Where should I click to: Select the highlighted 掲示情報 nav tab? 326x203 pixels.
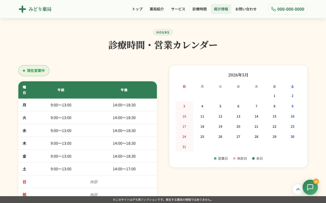point(221,9)
